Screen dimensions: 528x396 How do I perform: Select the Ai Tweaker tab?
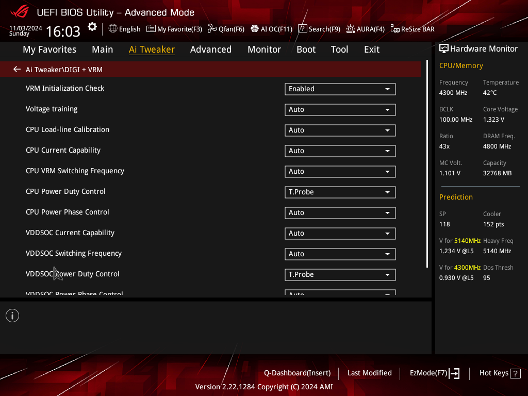point(152,49)
